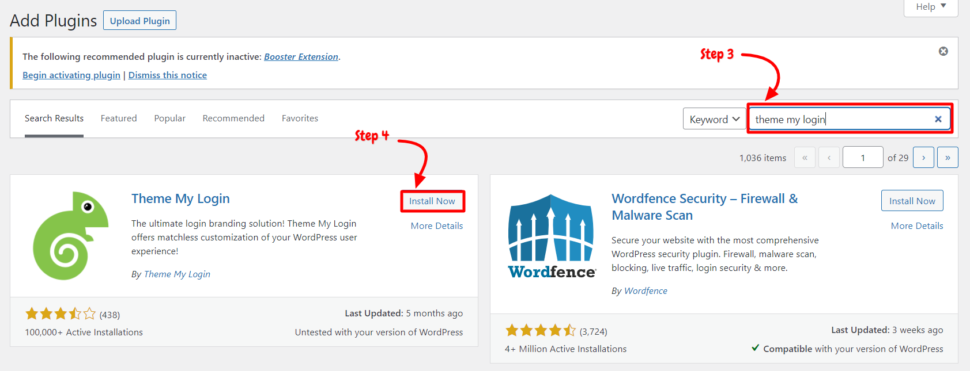Click Begin activating plugin link
The width and height of the screenshot is (970, 371).
[x=71, y=75]
